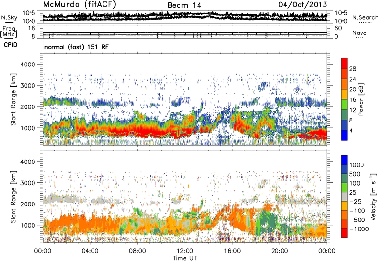Image resolution: width=378 pixels, height=261 pixels.
Task: Click the -1000 tick on the velocity colorbar
Action: tap(359, 229)
